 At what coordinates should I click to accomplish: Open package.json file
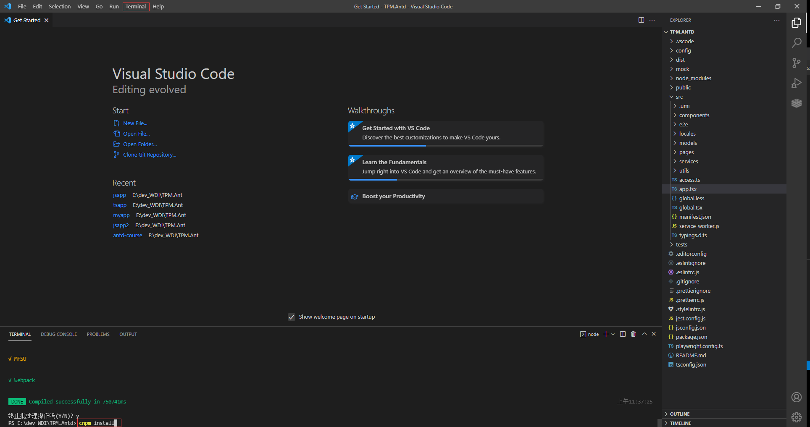click(724, 337)
